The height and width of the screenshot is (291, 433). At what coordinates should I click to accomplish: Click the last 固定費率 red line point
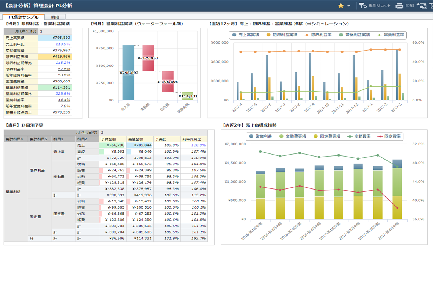(397, 208)
